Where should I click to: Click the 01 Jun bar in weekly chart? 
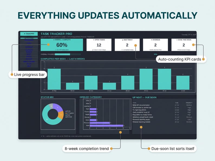point(73,86)
